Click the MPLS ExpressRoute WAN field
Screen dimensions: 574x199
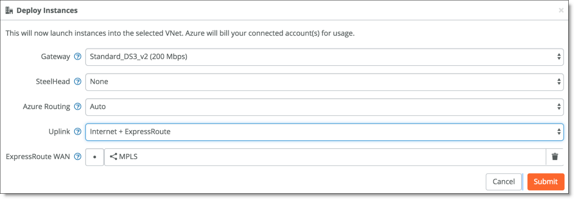[325, 157]
